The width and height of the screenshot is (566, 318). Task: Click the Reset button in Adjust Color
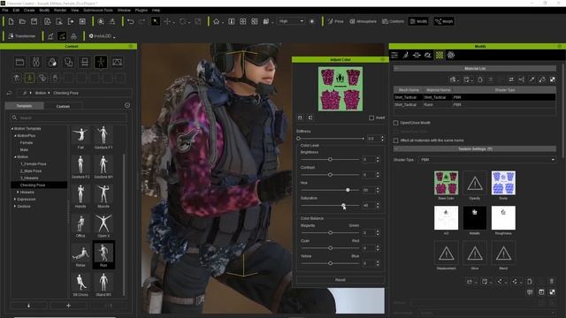[340, 280]
